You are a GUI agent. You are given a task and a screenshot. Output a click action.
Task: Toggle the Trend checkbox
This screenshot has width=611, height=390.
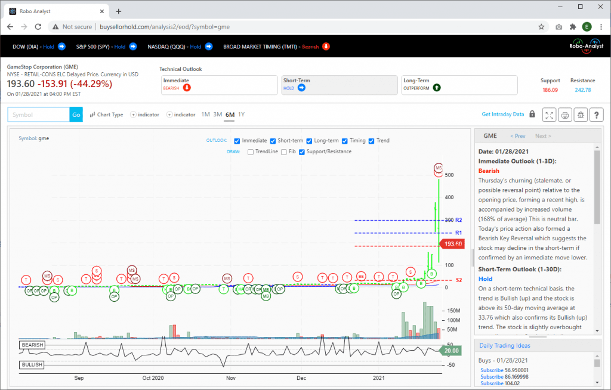371,141
